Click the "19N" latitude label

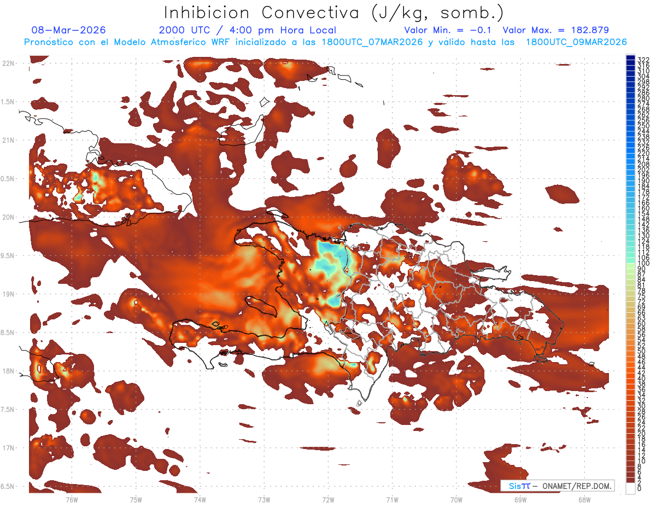point(8,294)
